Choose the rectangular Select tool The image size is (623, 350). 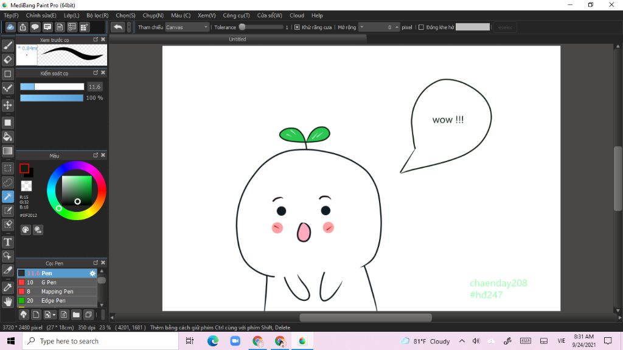point(7,168)
